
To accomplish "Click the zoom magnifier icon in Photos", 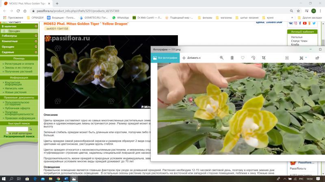I will click(222, 58).
